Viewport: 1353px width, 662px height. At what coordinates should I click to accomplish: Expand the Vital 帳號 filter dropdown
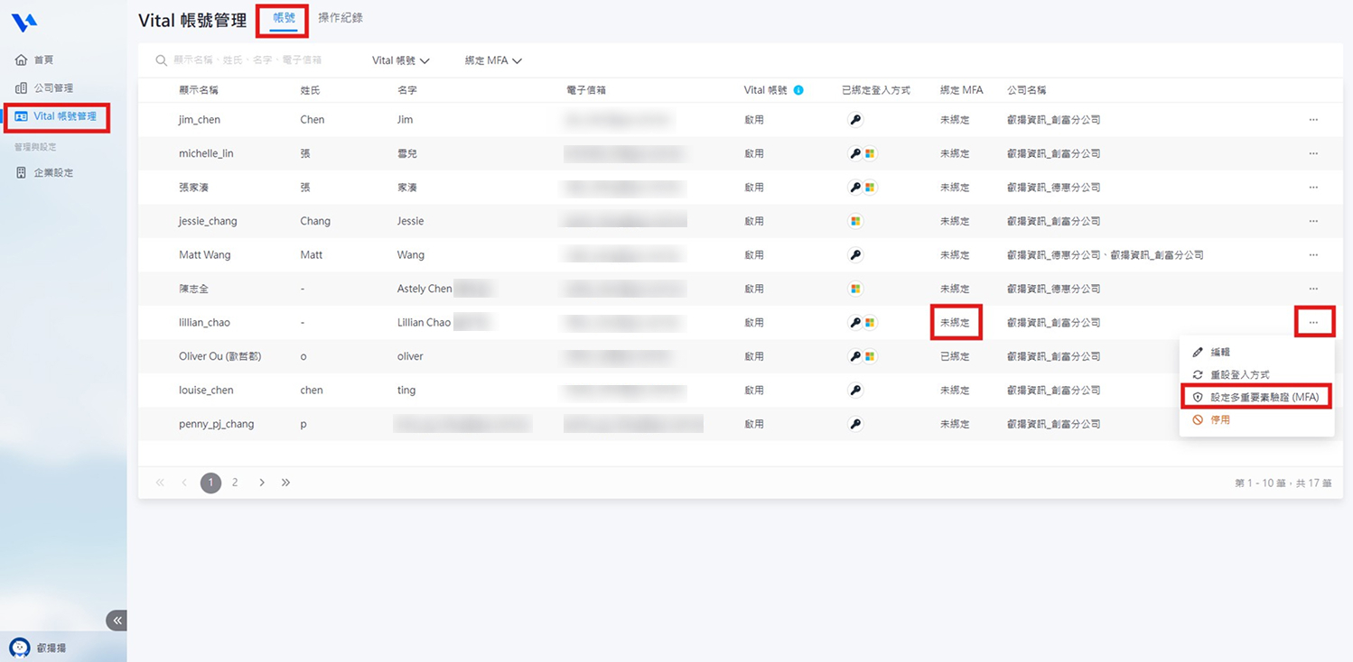(400, 60)
